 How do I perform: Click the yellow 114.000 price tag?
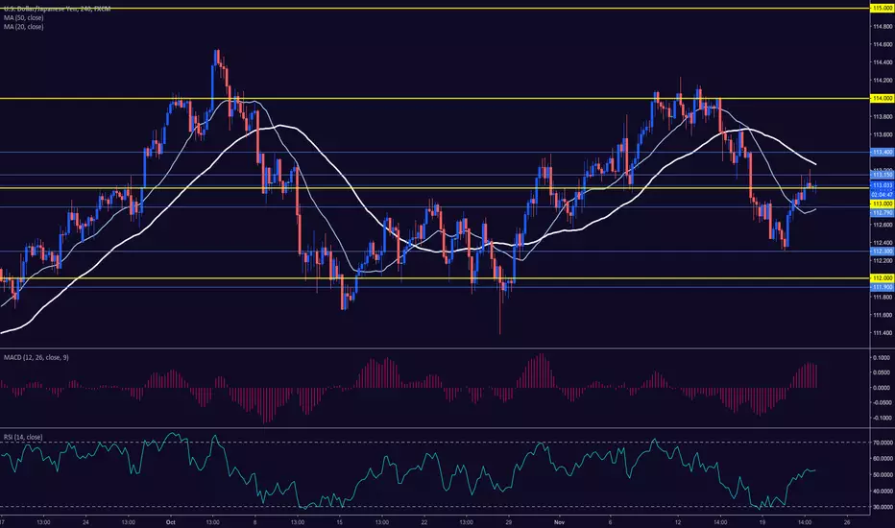882,99
